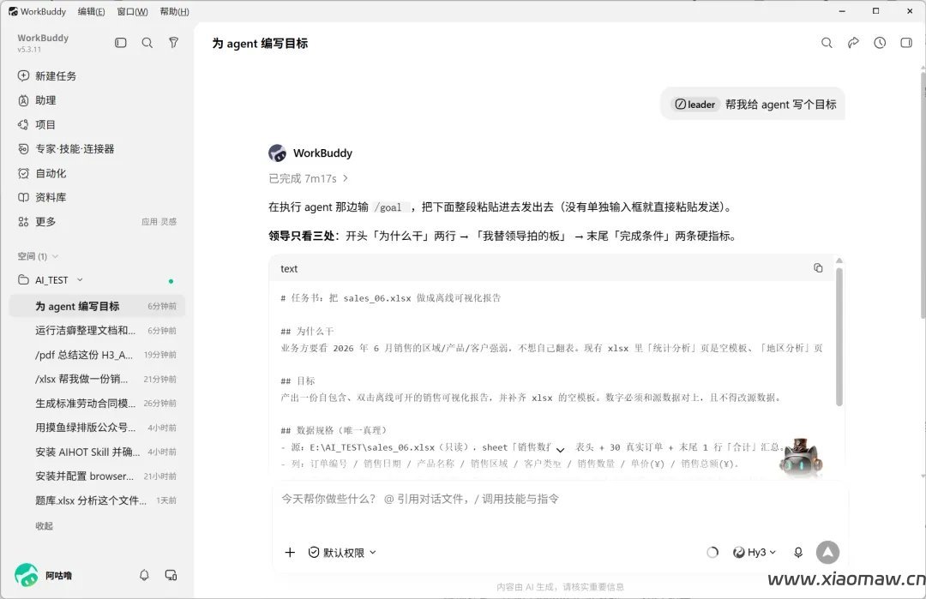Screen dimensions: 926x599
Task: Click the 应用·灵感 label beside 更多
Action: point(159,222)
